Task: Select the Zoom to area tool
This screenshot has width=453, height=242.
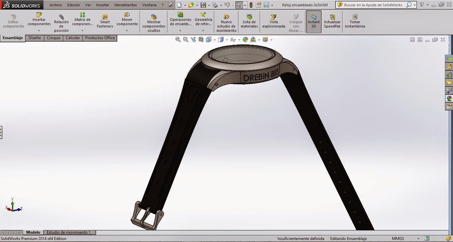Action: pos(186,39)
